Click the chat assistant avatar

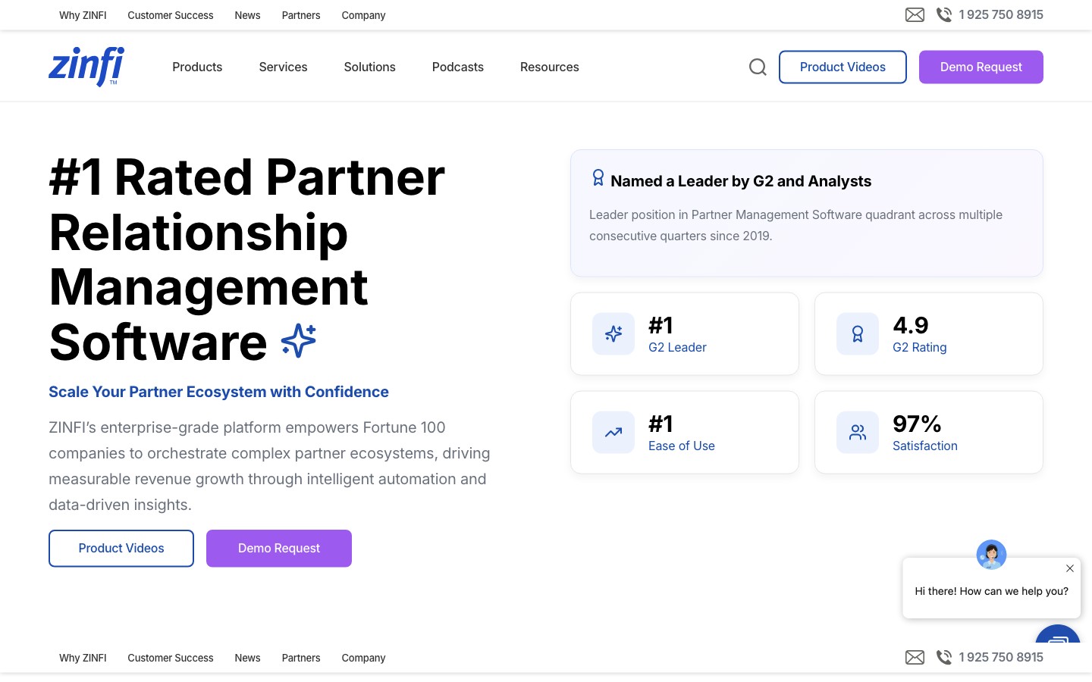[991, 555]
